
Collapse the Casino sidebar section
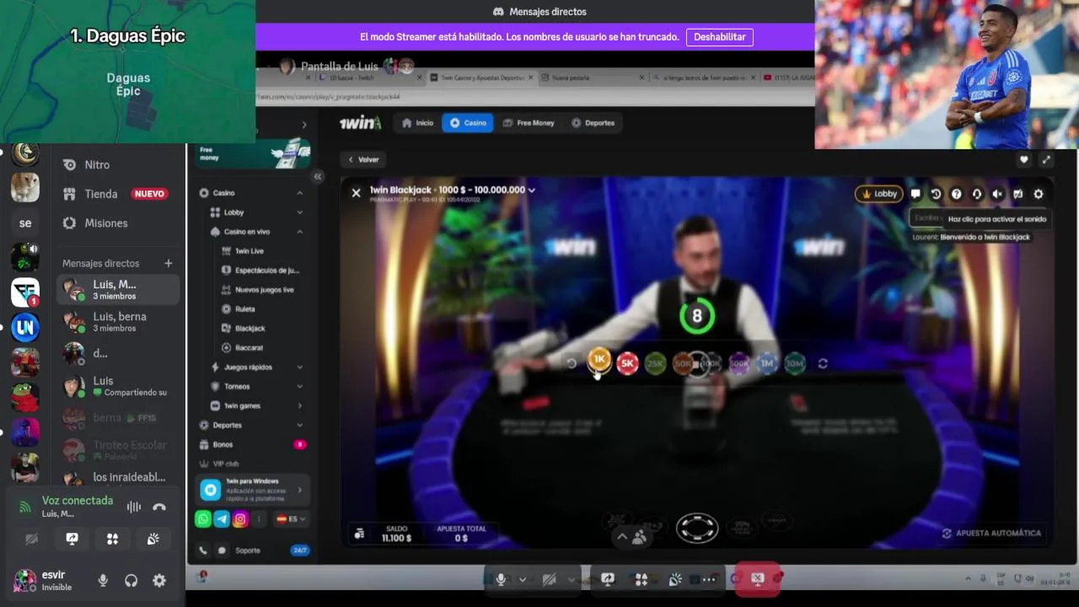pos(299,193)
